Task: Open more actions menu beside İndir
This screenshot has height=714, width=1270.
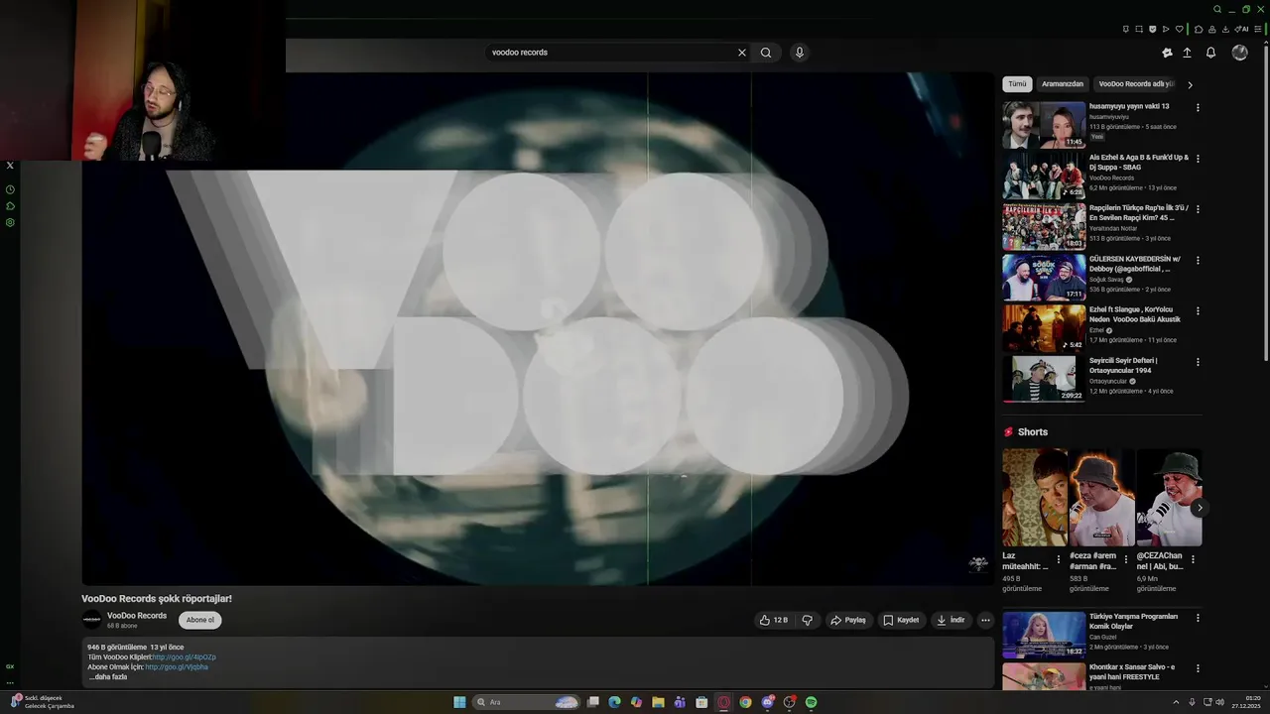Action: click(985, 620)
